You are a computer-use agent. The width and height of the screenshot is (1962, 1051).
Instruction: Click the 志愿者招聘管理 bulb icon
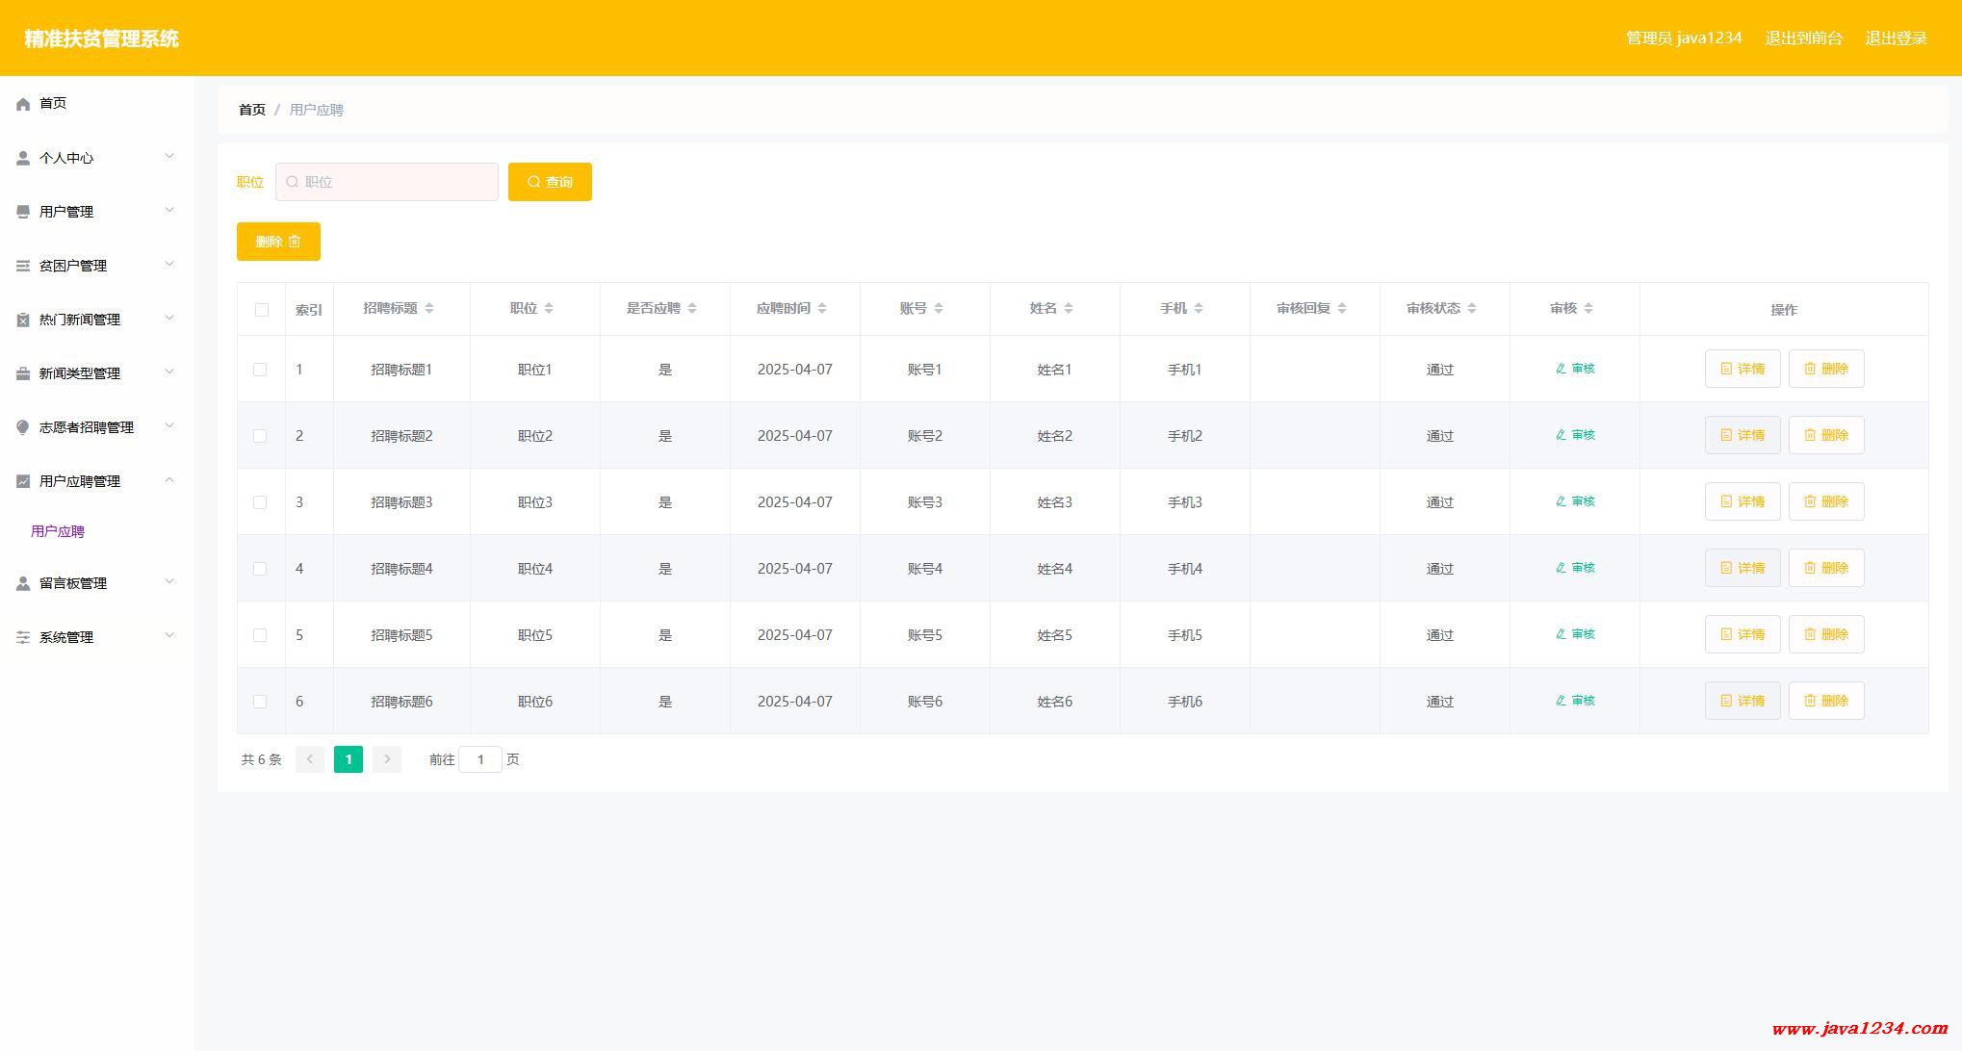pyautogui.click(x=23, y=427)
